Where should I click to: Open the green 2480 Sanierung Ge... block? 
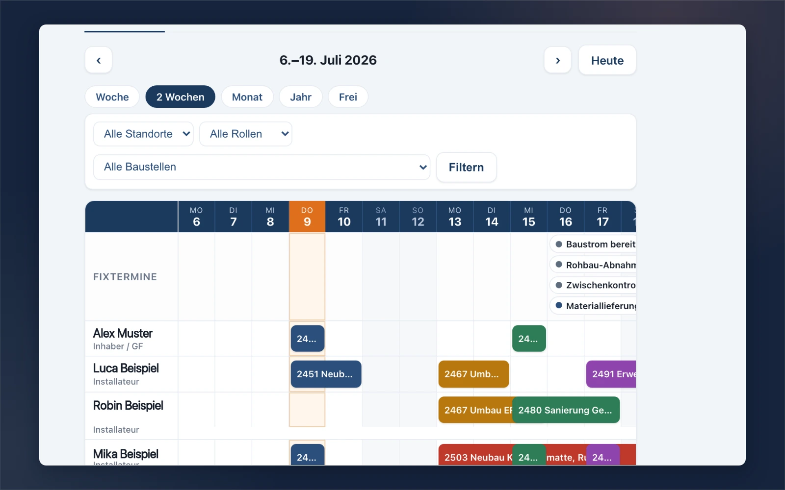pyautogui.click(x=566, y=410)
